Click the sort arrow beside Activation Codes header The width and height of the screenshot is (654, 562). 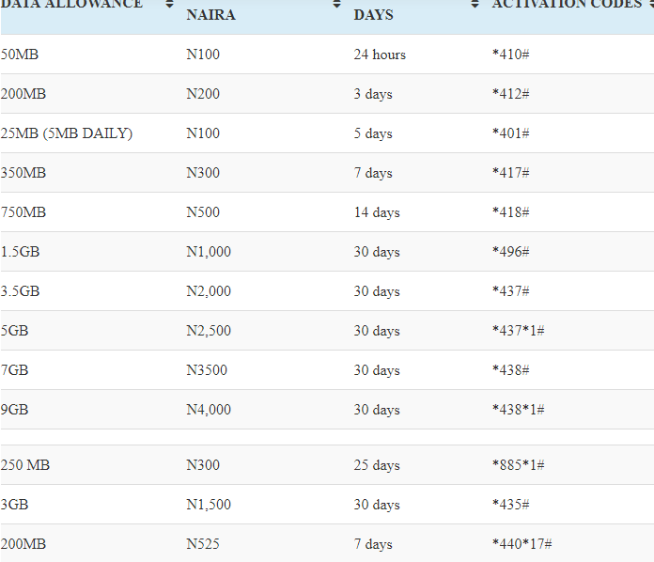click(x=649, y=5)
